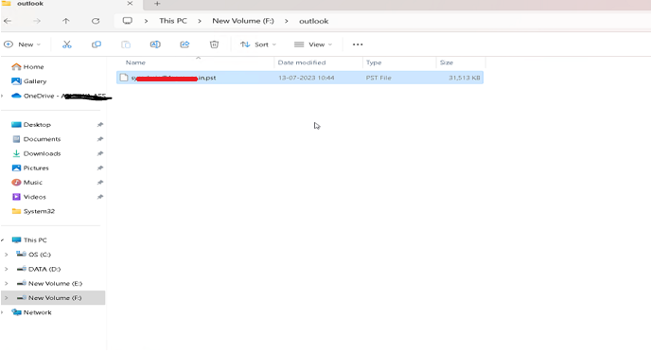Image resolution: width=651 pixels, height=354 pixels.
Task: Close the outlook tab
Action: [x=130, y=4]
